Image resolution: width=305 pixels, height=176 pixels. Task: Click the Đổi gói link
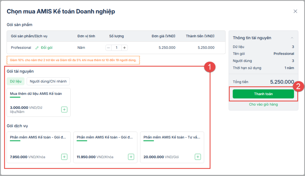pos(47,48)
